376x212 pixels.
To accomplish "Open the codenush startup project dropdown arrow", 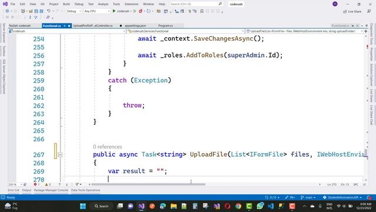I will coord(131,11).
